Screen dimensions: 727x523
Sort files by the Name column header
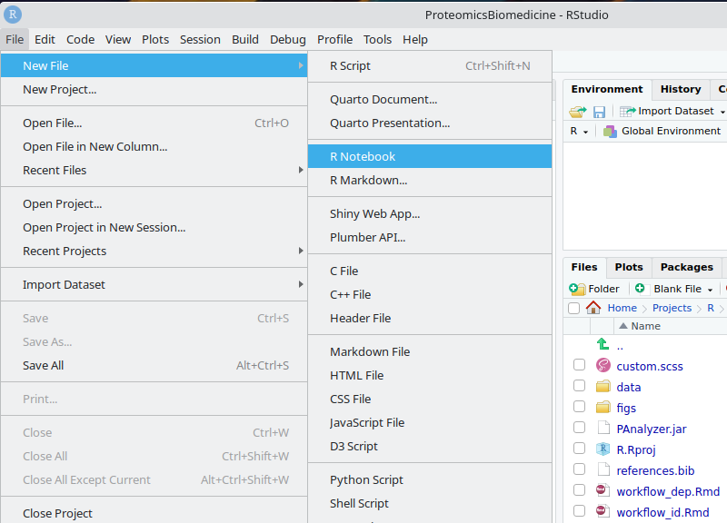645,326
